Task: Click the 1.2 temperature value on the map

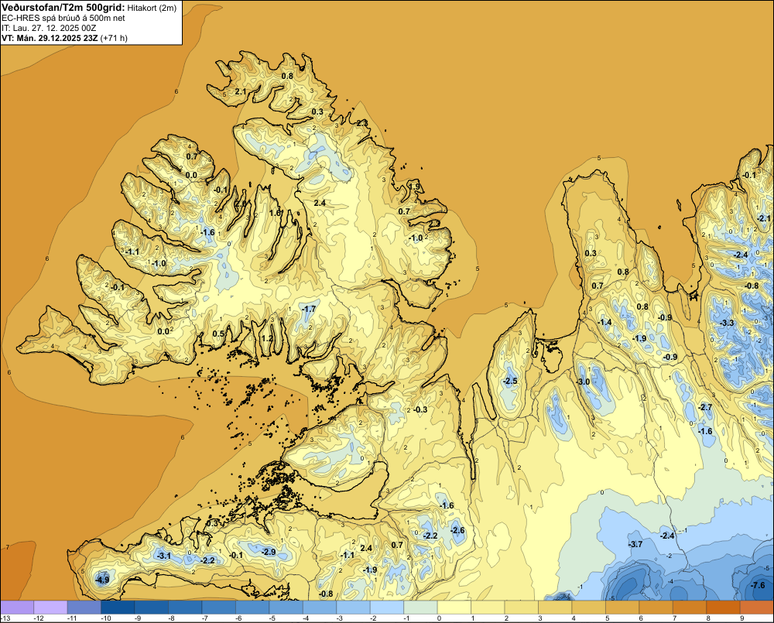Action: coord(267,339)
